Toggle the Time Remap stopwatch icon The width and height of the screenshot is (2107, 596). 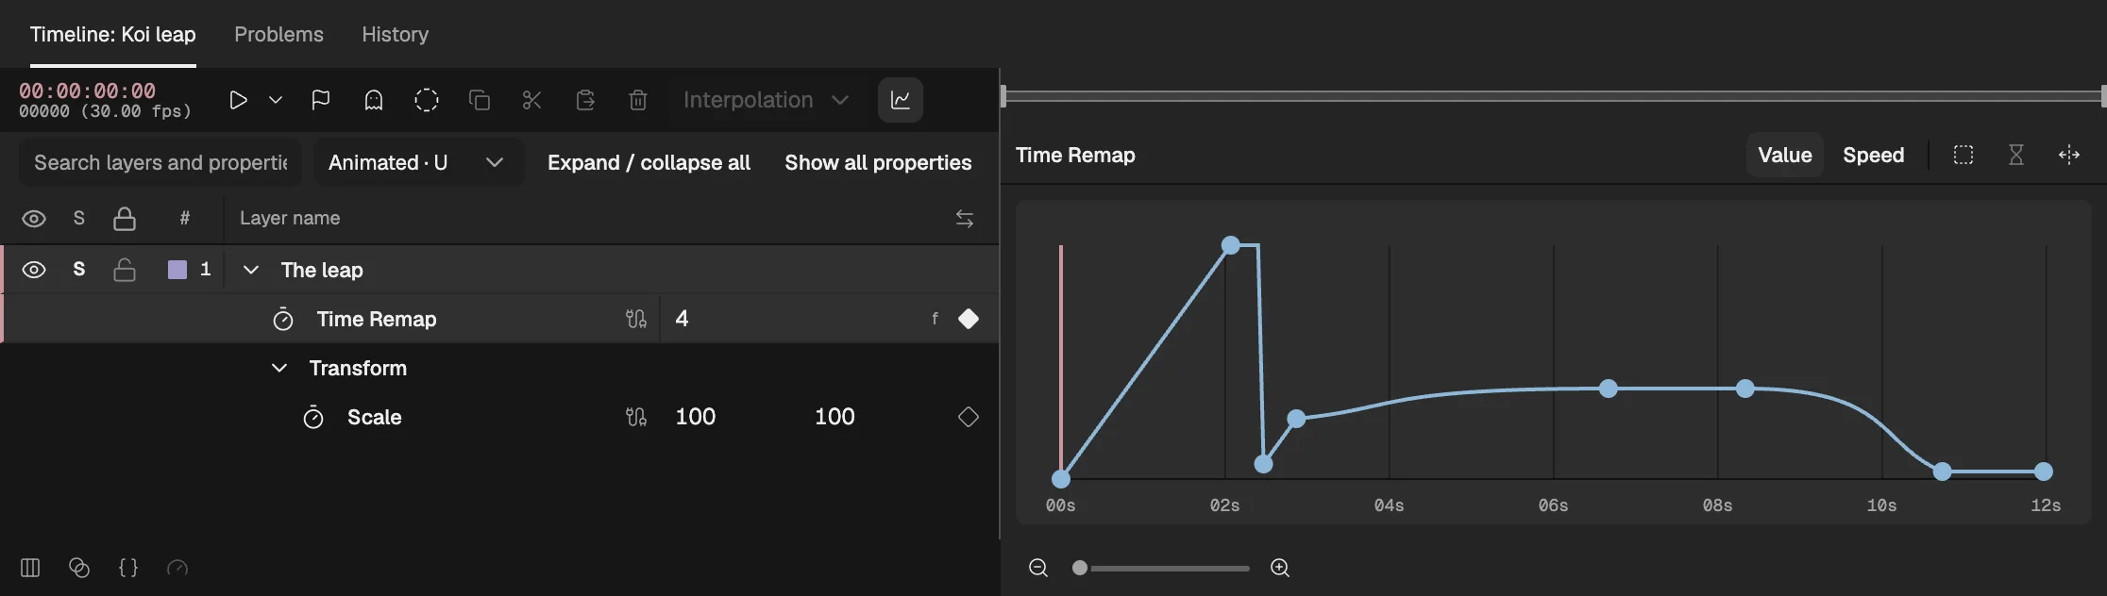pyautogui.click(x=283, y=319)
